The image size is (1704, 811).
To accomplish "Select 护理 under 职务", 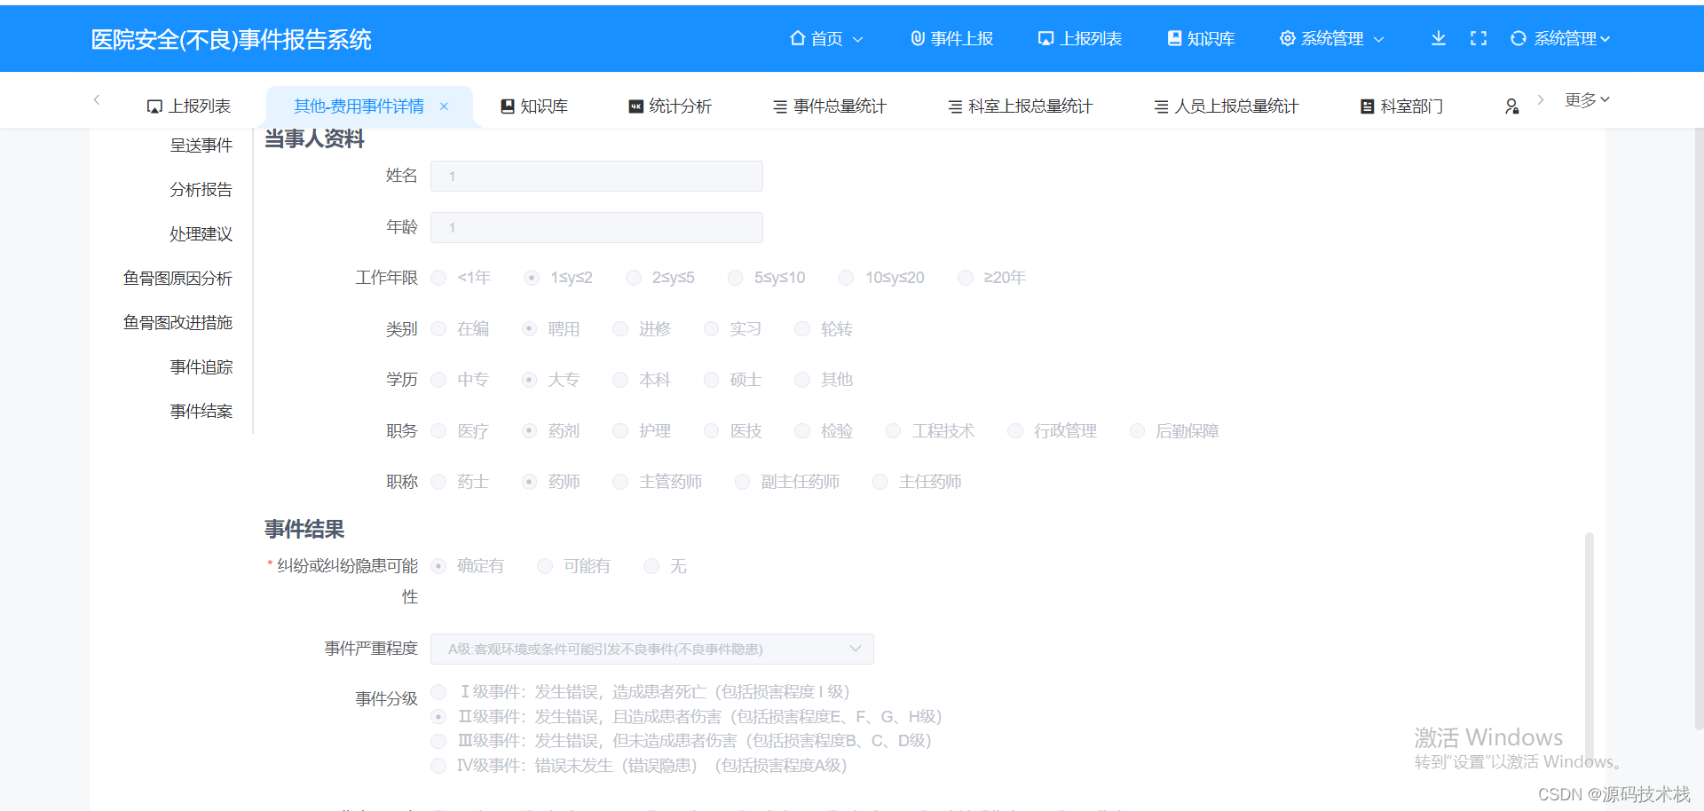I will (620, 431).
